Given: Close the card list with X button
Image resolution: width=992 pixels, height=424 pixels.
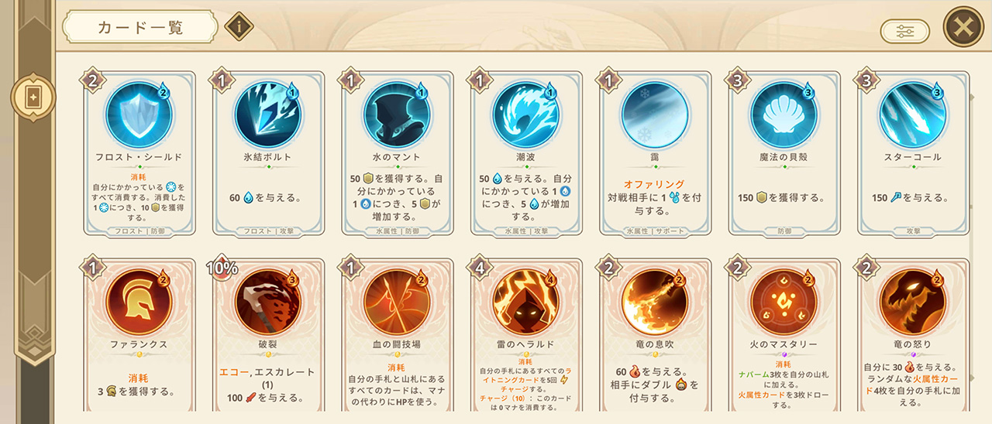Looking at the screenshot, I should (963, 26).
